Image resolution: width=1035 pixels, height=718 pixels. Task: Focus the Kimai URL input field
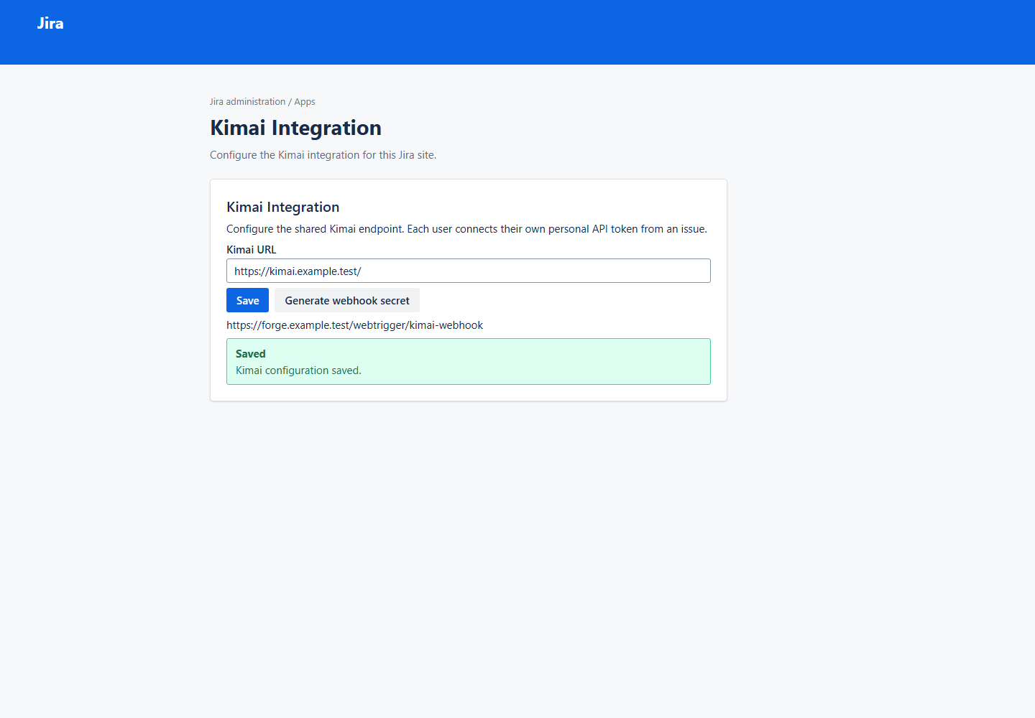pyautogui.click(x=469, y=271)
